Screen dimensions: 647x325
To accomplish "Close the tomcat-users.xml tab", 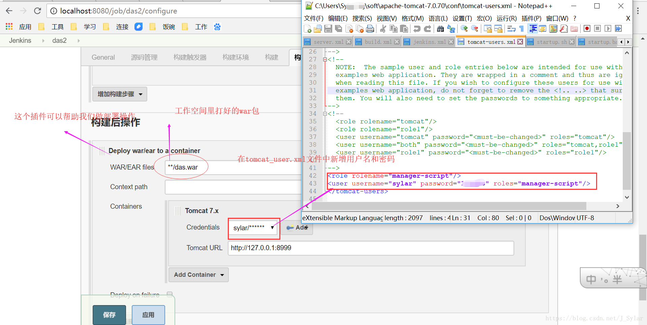I will click(520, 42).
